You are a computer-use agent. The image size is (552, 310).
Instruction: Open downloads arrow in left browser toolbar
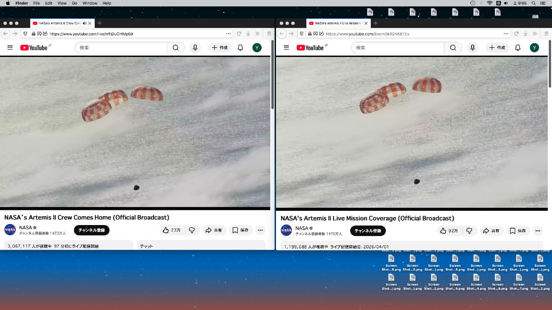click(x=248, y=34)
